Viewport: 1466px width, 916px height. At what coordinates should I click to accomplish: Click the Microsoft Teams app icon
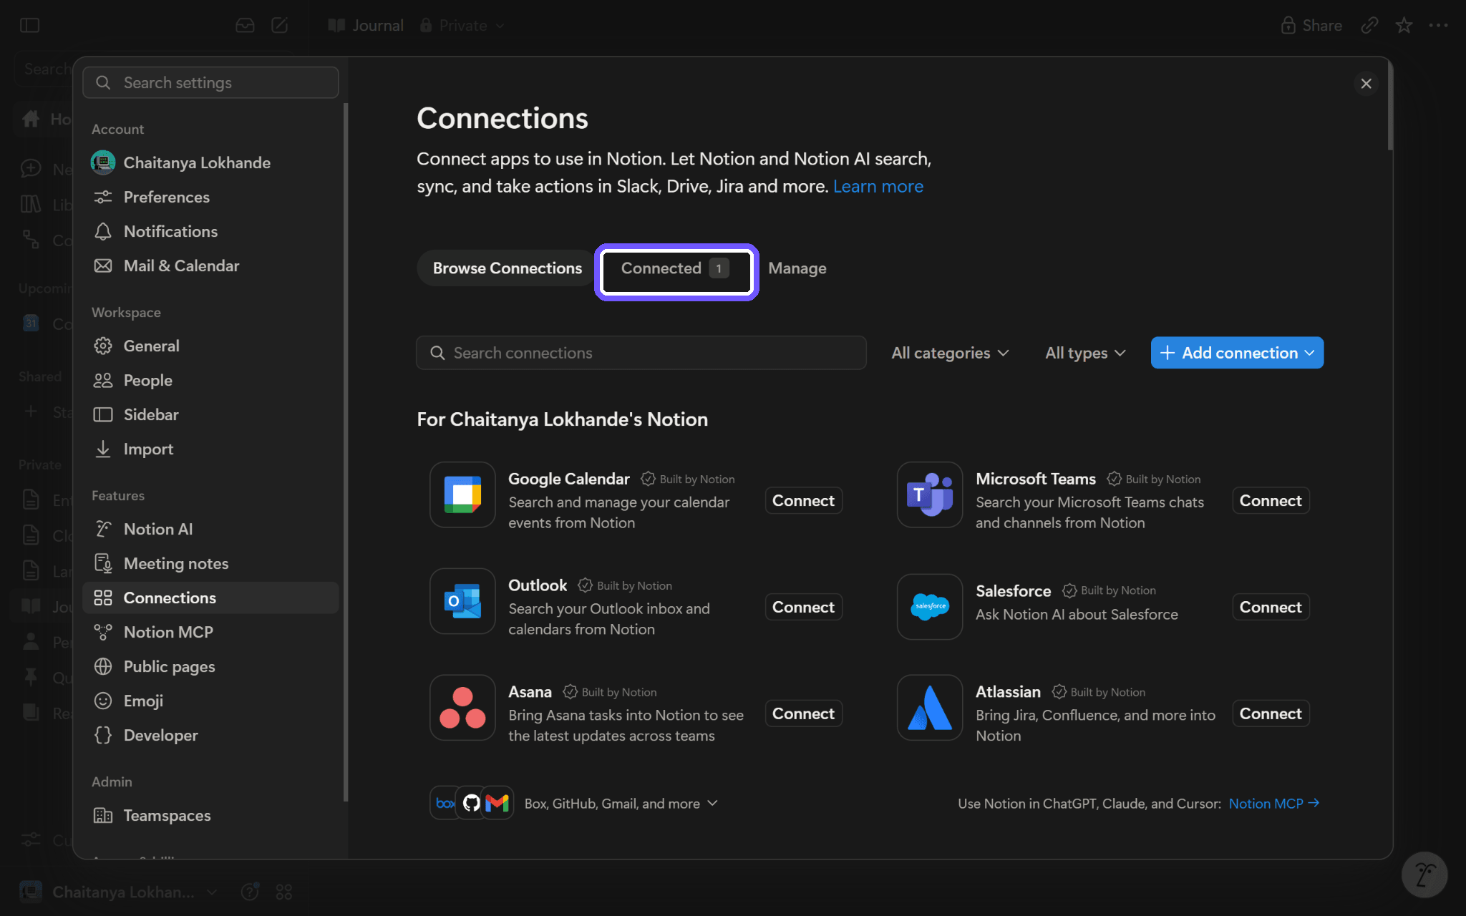pos(930,494)
